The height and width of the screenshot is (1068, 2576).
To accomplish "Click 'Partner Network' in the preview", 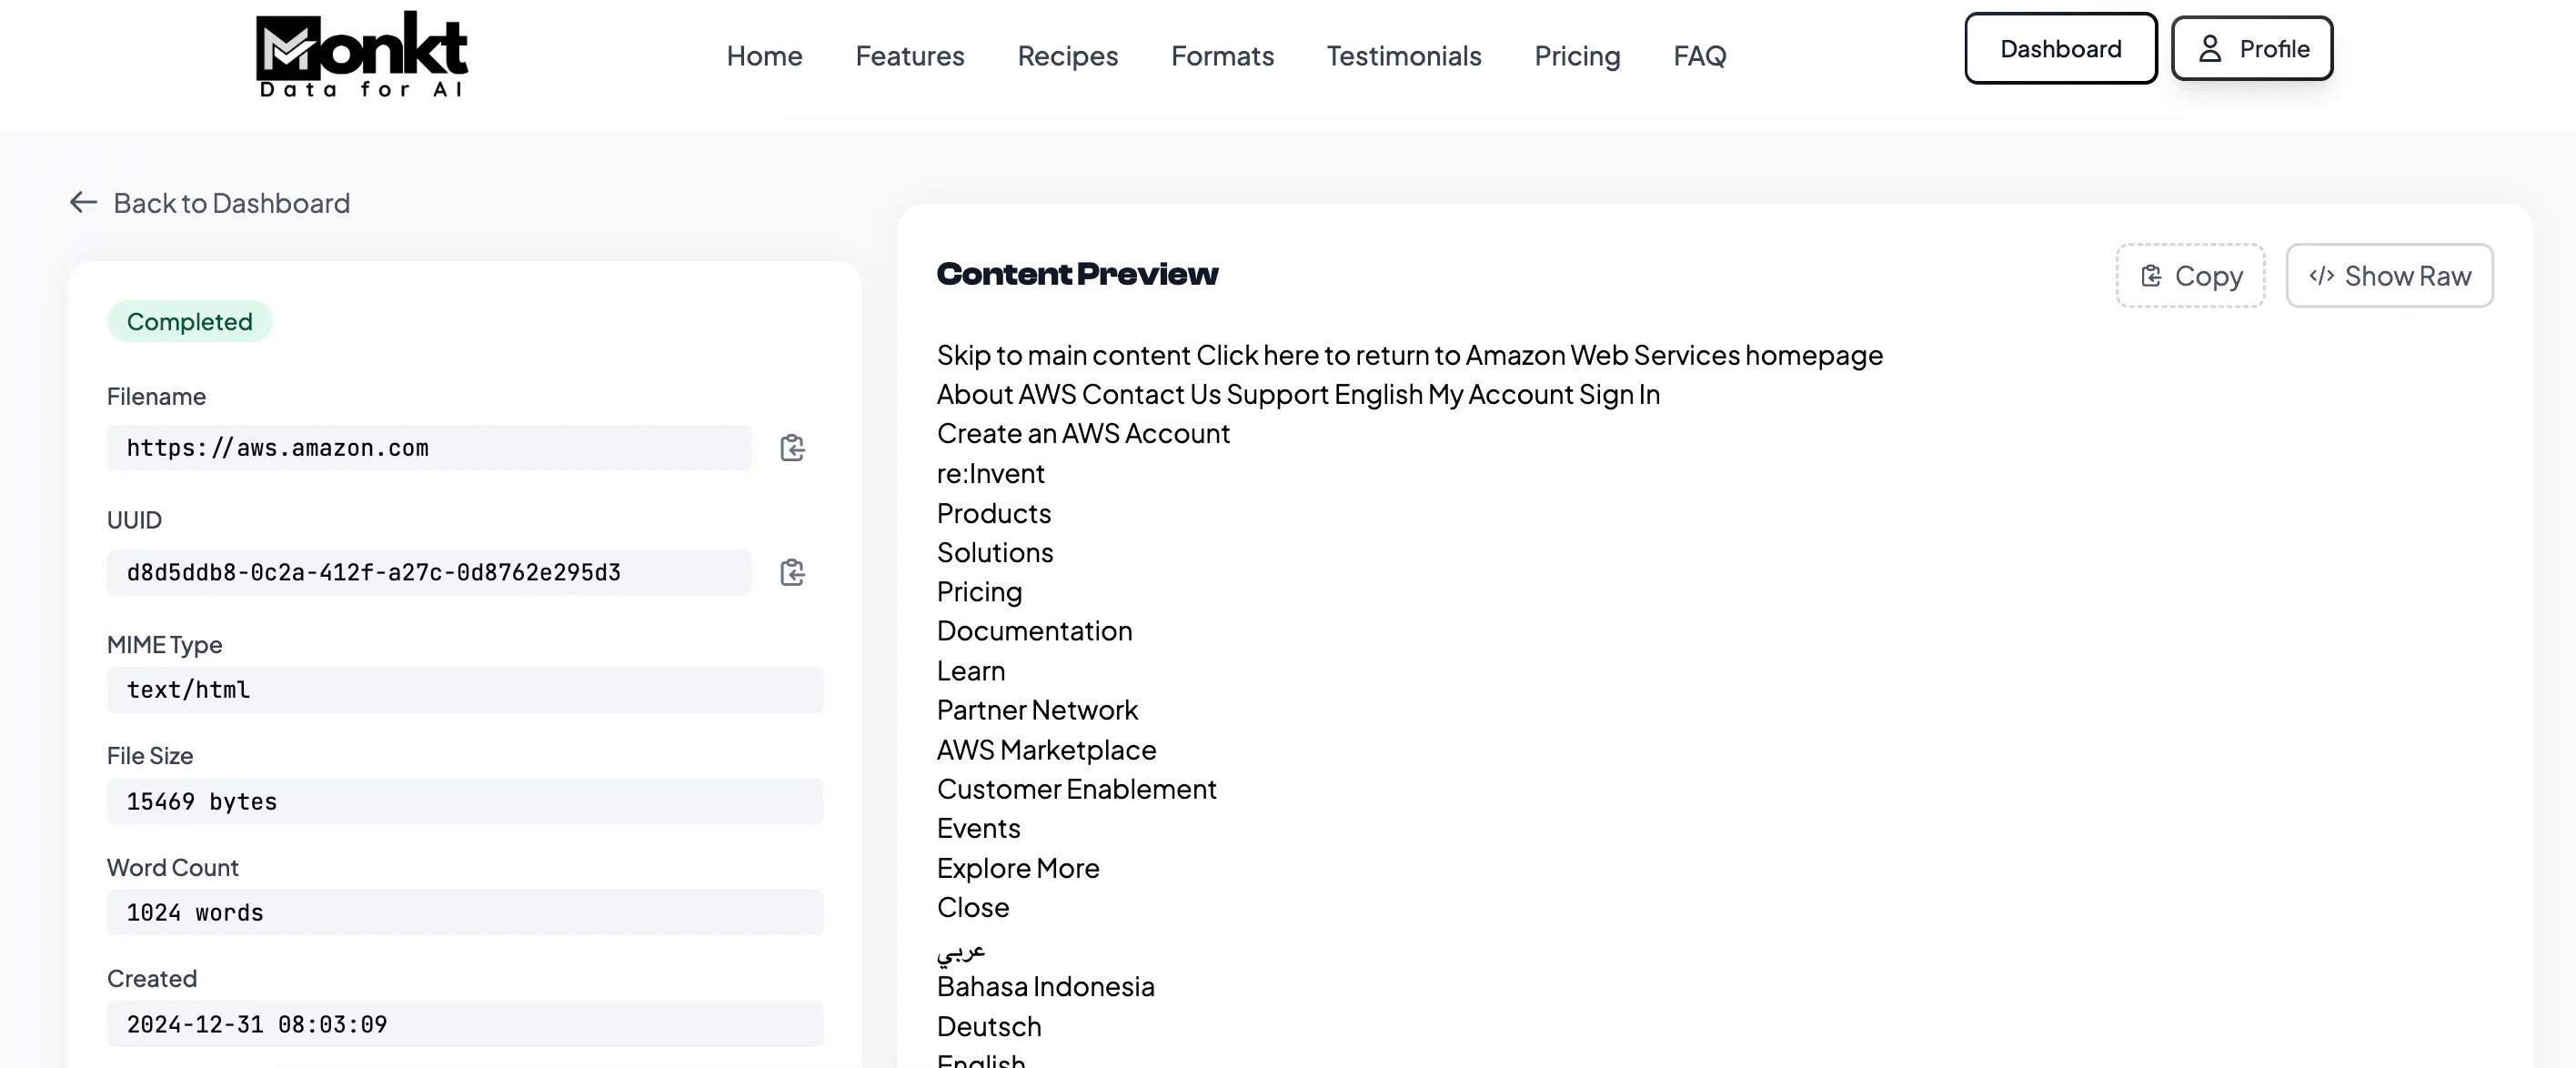I will coord(1037,709).
